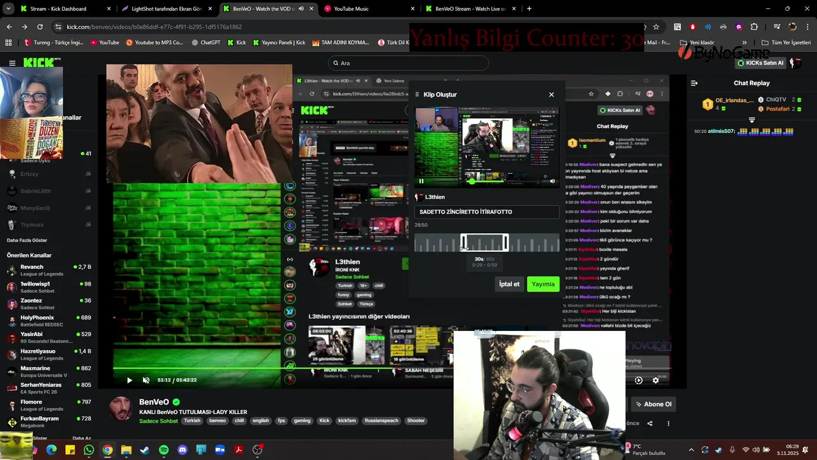Click the clip range selector handle
The height and width of the screenshot is (460, 817).
(484, 243)
